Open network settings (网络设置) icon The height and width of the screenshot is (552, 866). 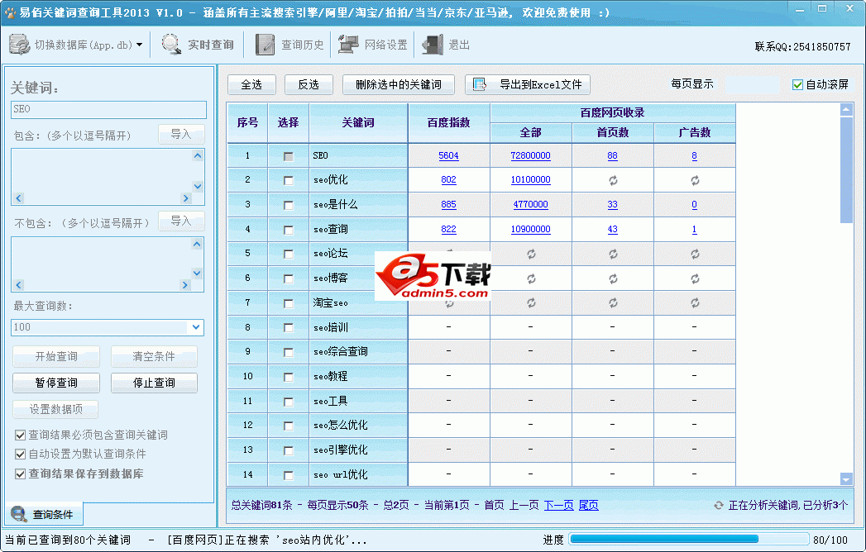pos(348,45)
